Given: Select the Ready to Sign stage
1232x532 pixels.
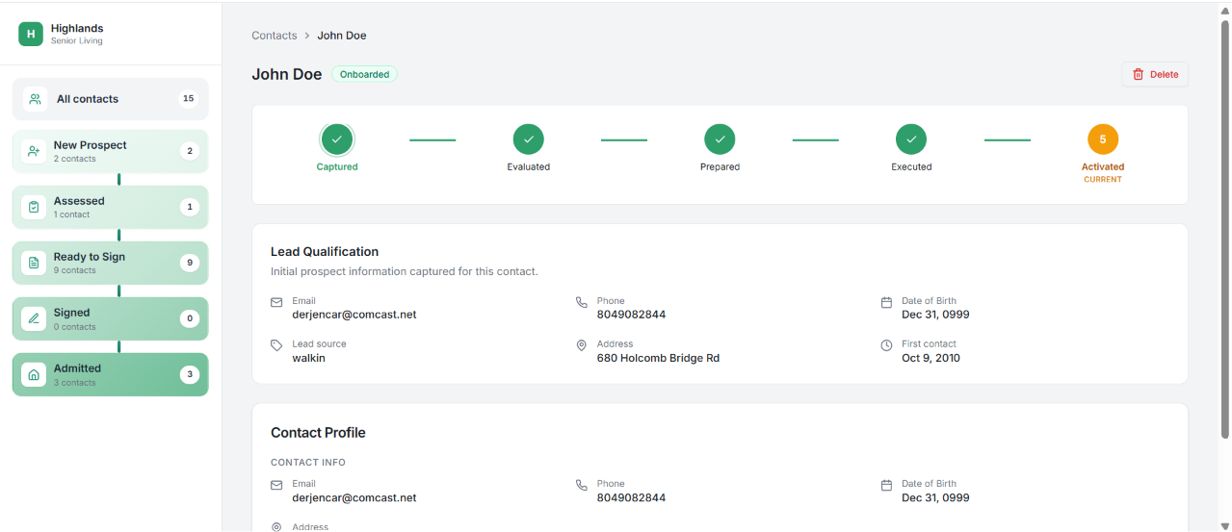Looking at the screenshot, I should point(110,263).
